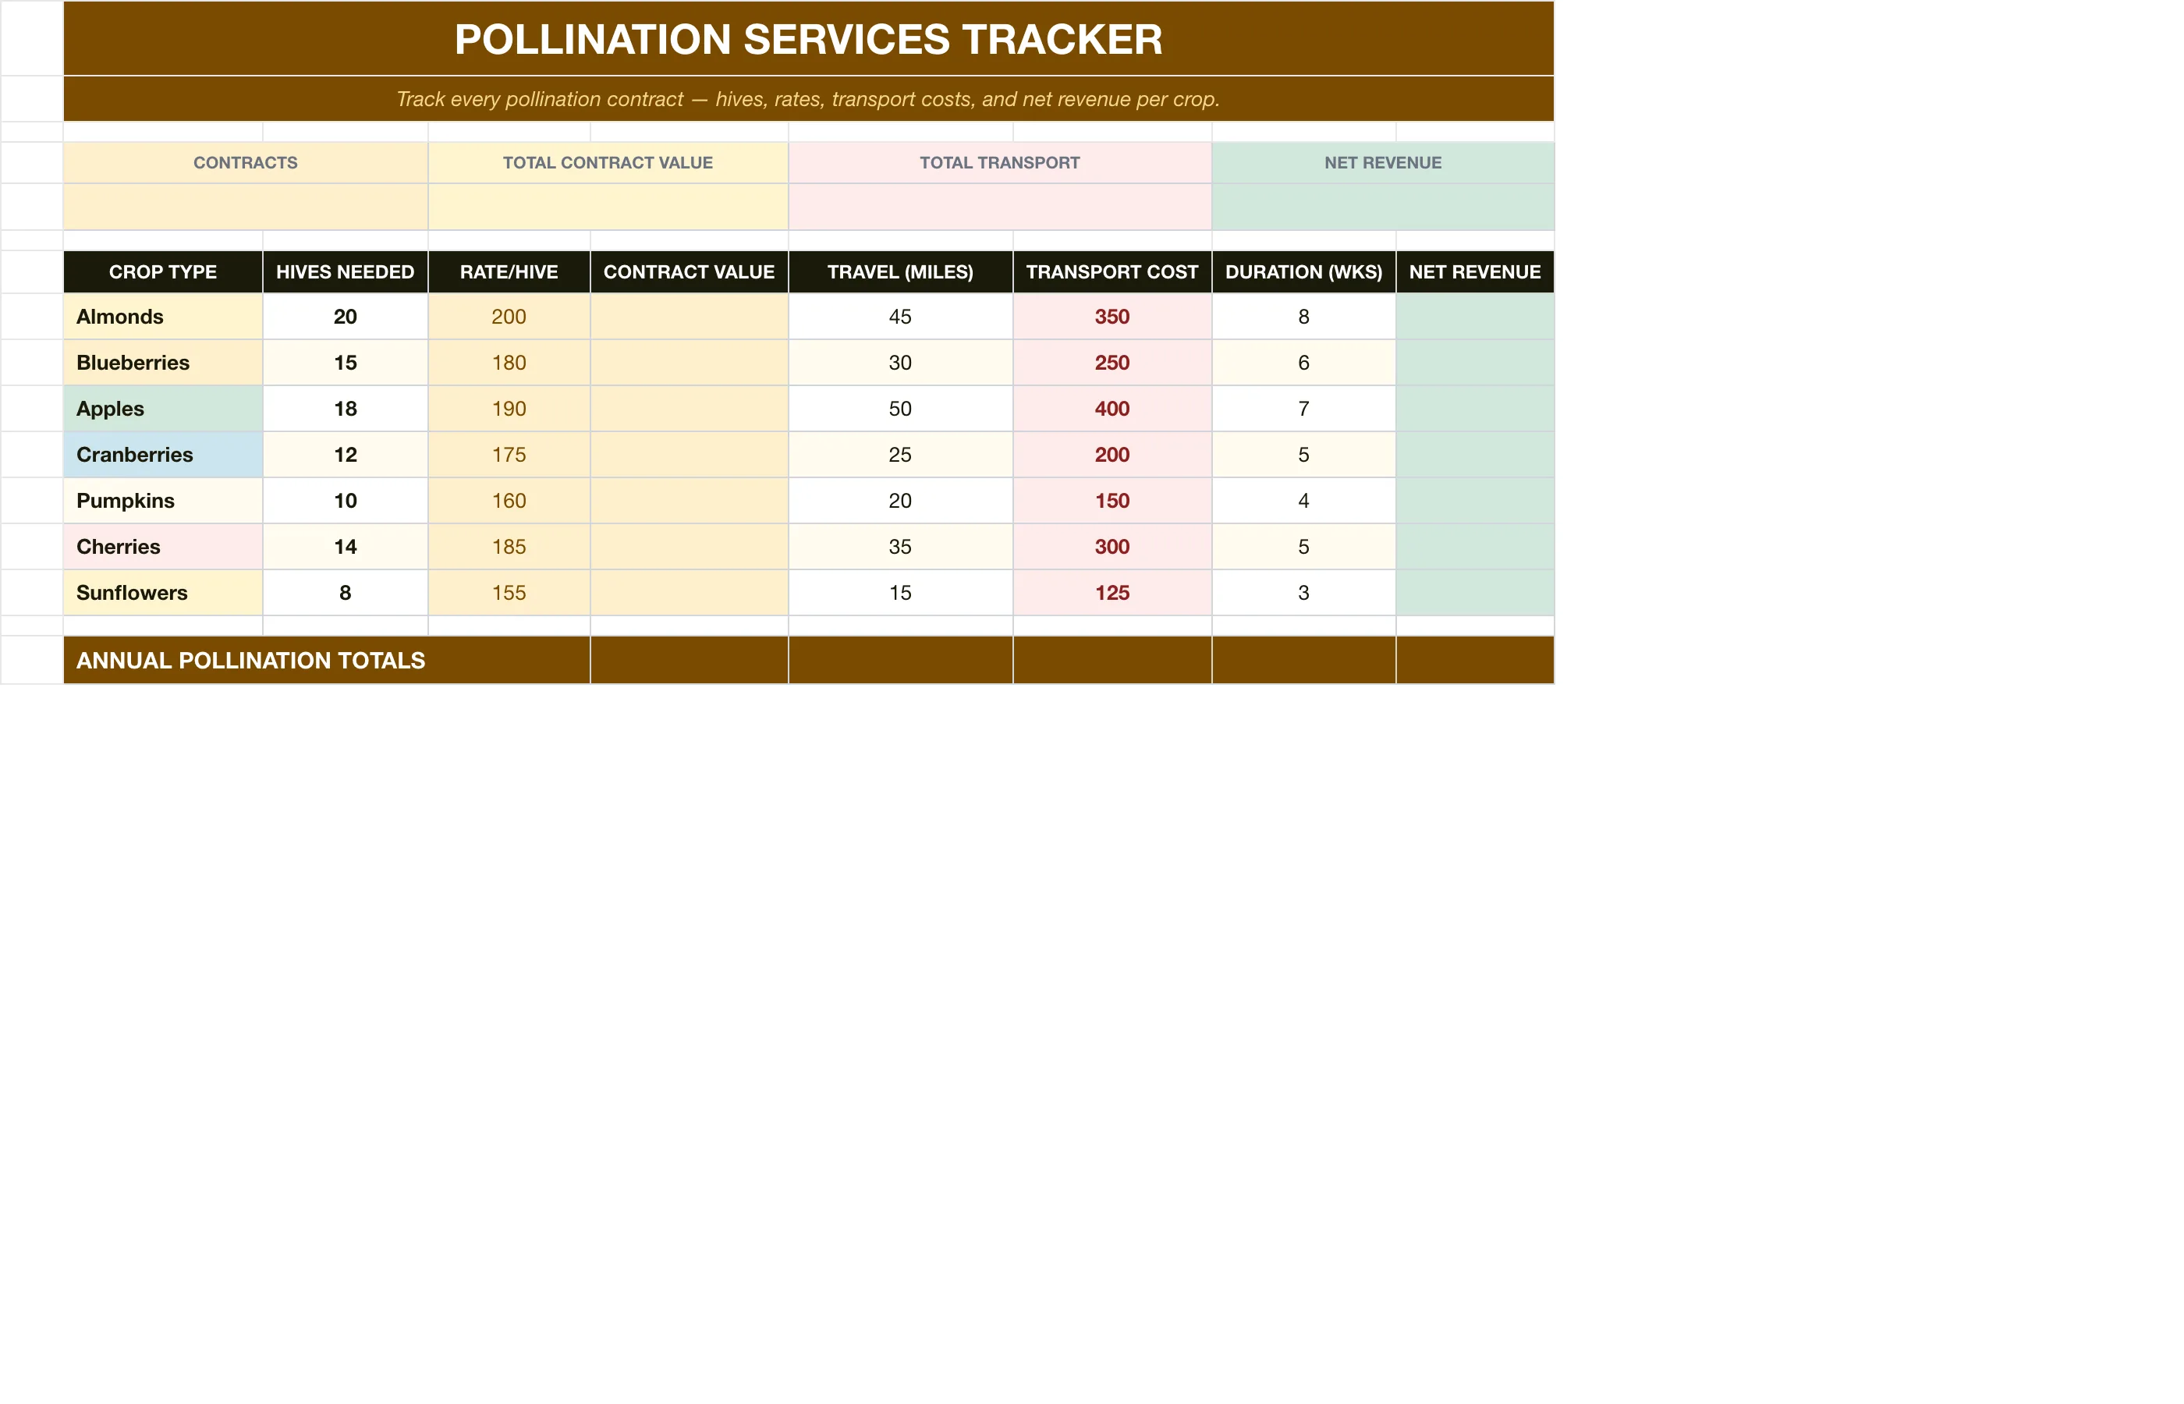
Task: Click Sunflowers transport cost 125
Action: pos(1112,593)
